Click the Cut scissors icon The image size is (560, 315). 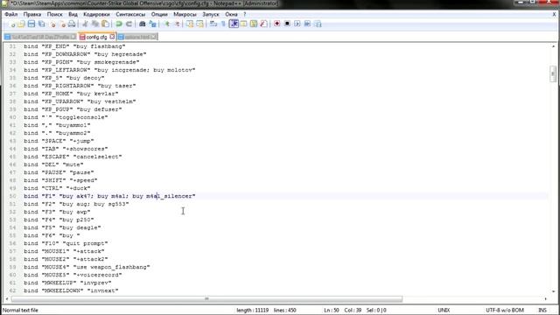pos(85,24)
